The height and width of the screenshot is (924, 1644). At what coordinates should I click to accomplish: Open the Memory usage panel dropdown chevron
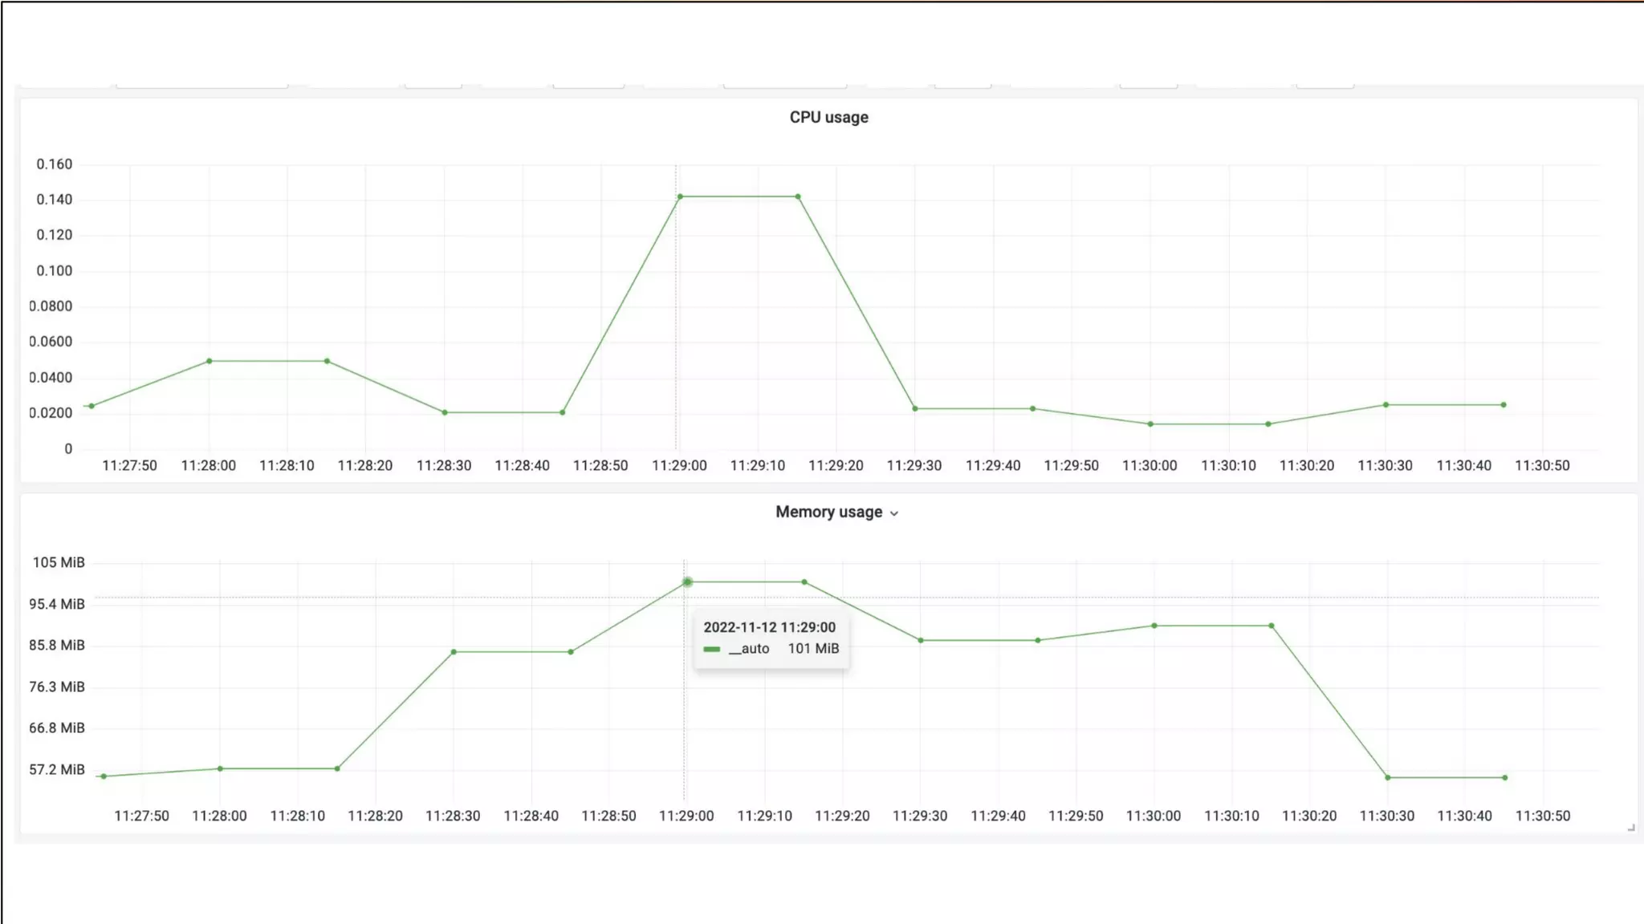[894, 513]
